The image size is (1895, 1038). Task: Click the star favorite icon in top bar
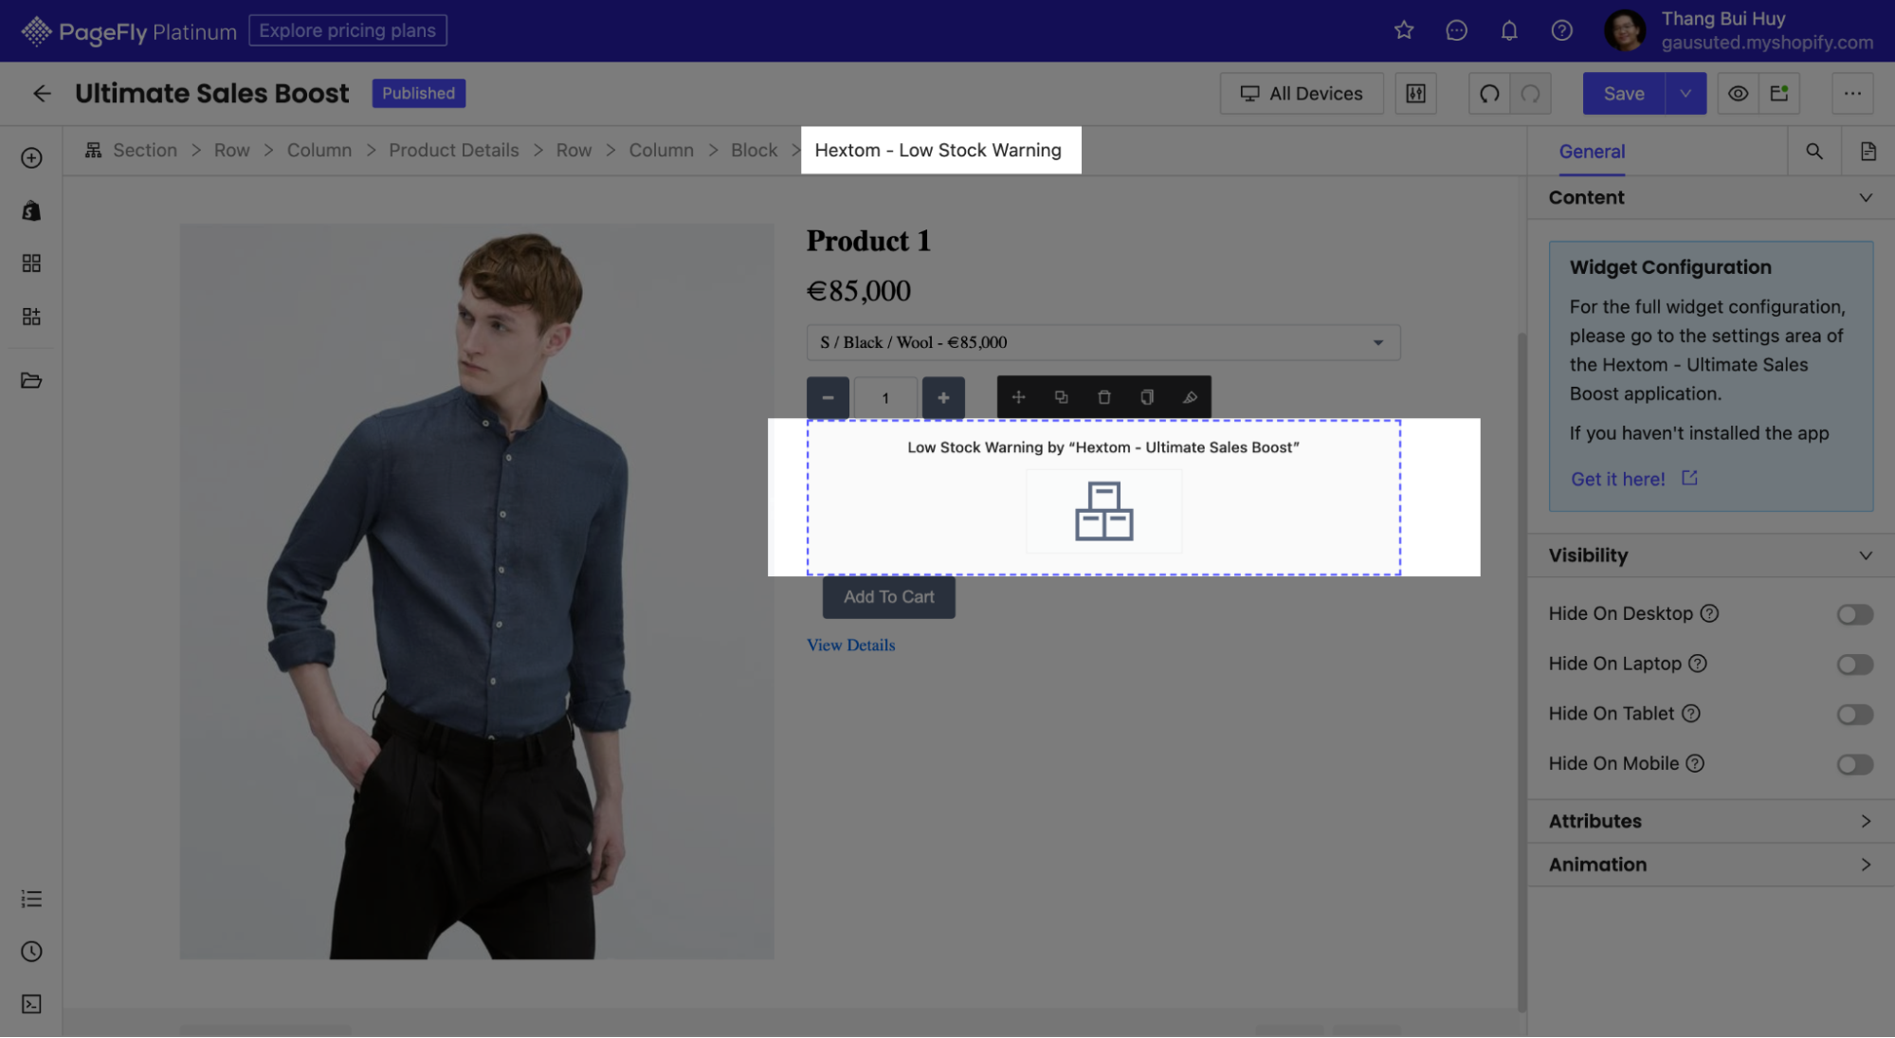click(x=1404, y=30)
